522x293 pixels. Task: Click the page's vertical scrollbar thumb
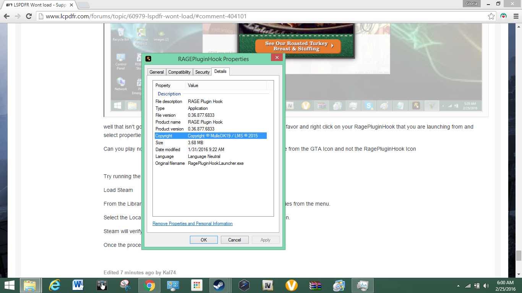519,256
